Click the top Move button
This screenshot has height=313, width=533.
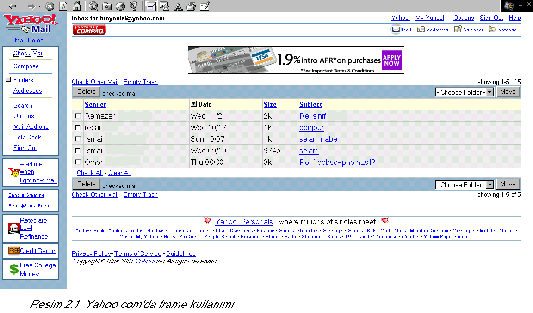[508, 91]
